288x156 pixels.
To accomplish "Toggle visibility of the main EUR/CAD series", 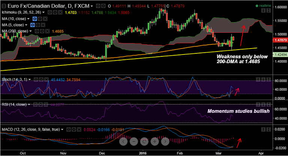I will (x=98, y=6).
